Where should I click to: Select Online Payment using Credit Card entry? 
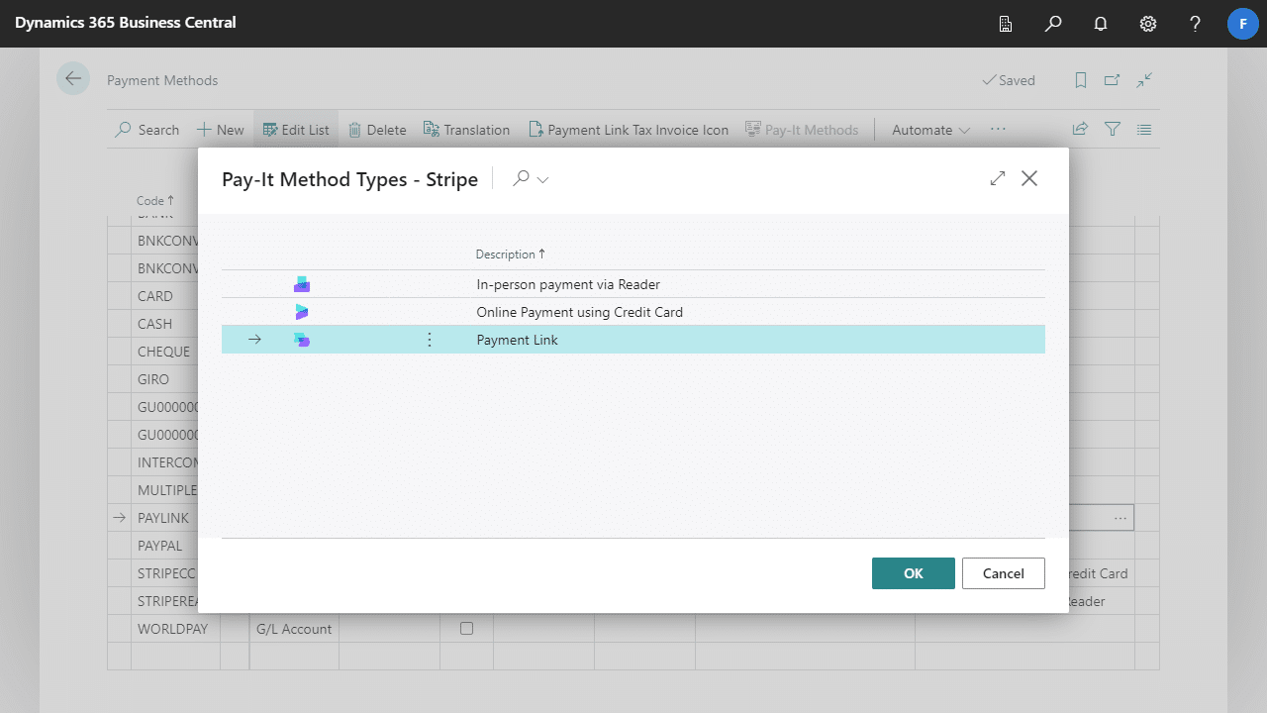point(579,312)
